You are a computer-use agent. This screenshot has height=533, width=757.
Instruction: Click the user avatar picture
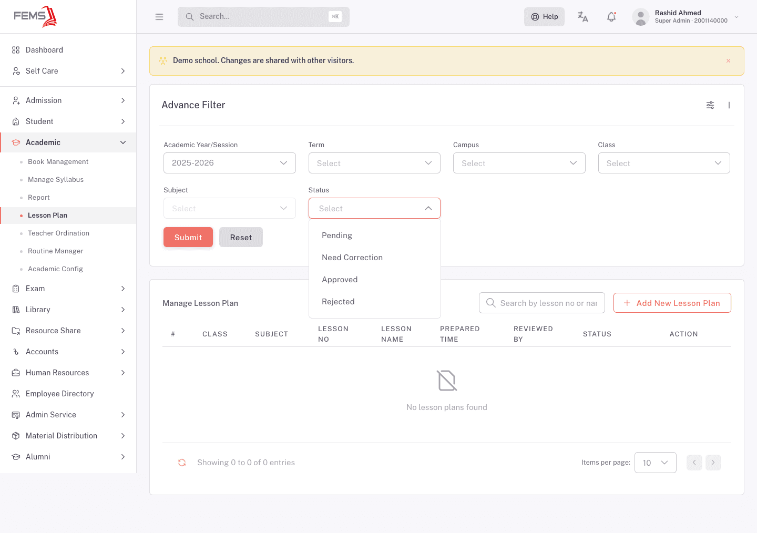[x=640, y=17]
